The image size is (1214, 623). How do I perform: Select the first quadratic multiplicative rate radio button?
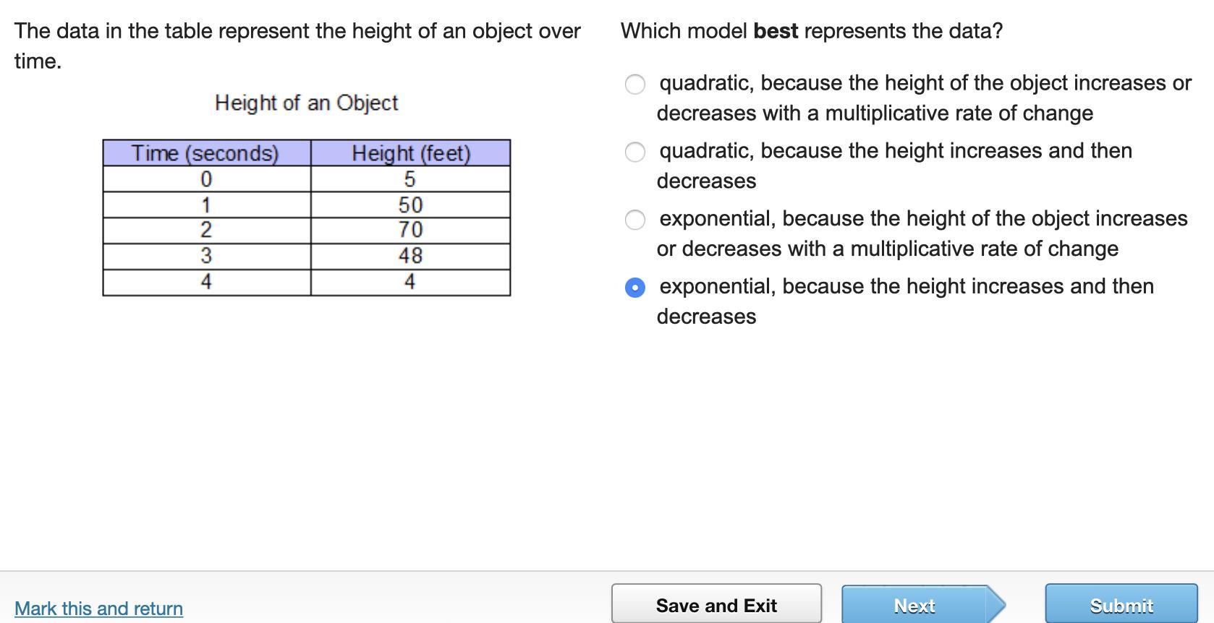(x=634, y=85)
